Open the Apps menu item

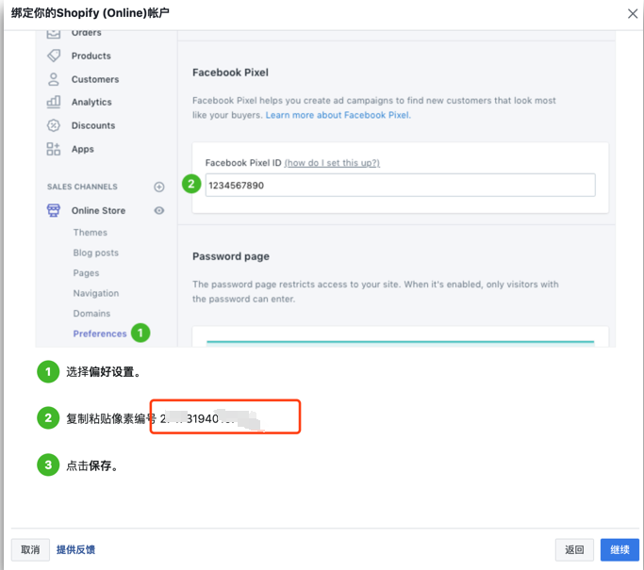click(x=83, y=150)
